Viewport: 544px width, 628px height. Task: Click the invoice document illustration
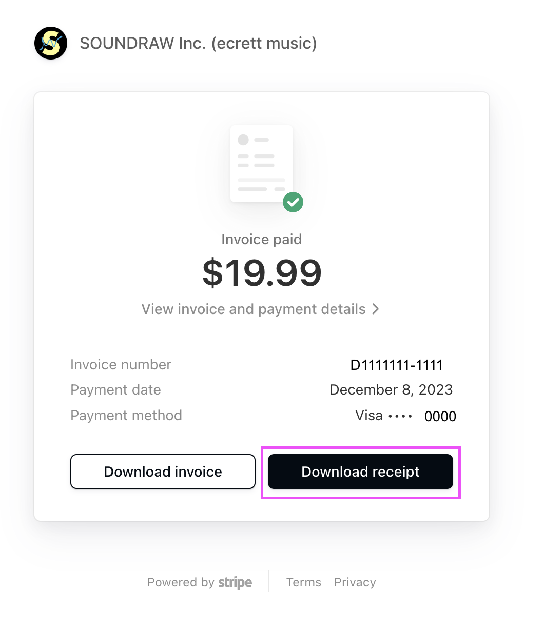pyautogui.click(x=261, y=163)
